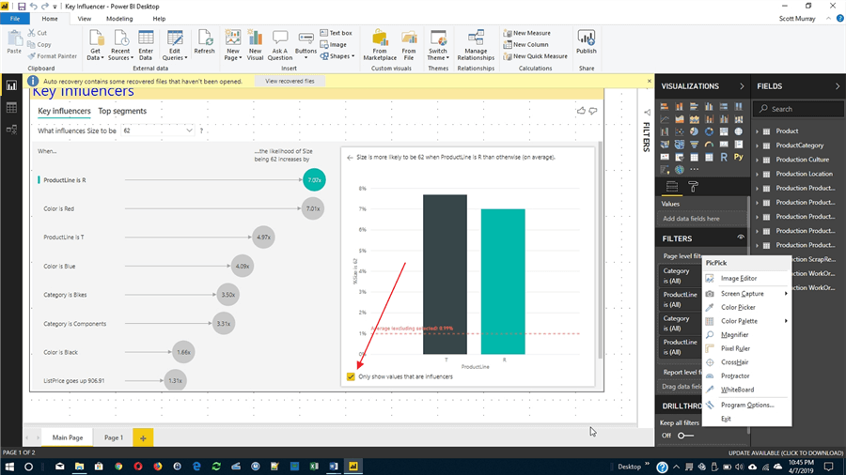
Task: Switch to the Modeling ribbon tab
Action: point(119,19)
